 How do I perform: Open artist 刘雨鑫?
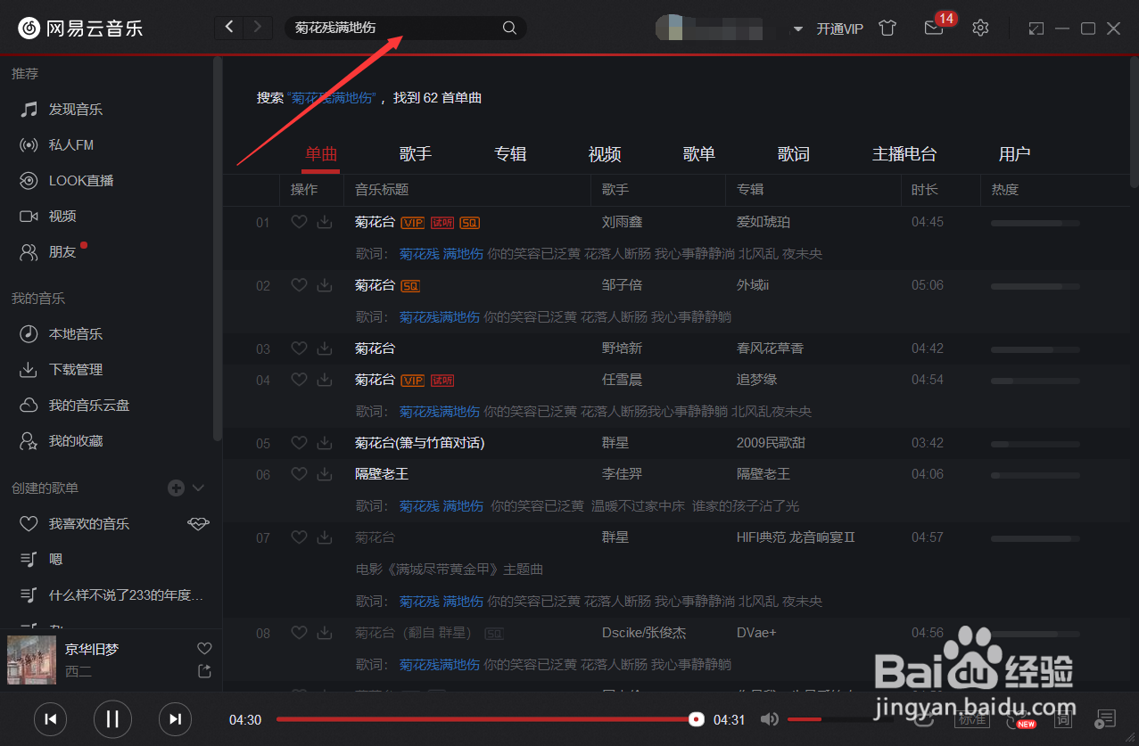pos(623,222)
